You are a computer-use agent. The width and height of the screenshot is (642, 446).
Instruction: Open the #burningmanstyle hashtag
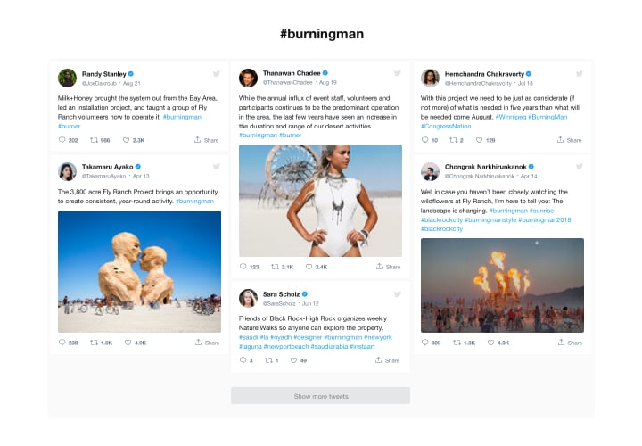click(490, 220)
